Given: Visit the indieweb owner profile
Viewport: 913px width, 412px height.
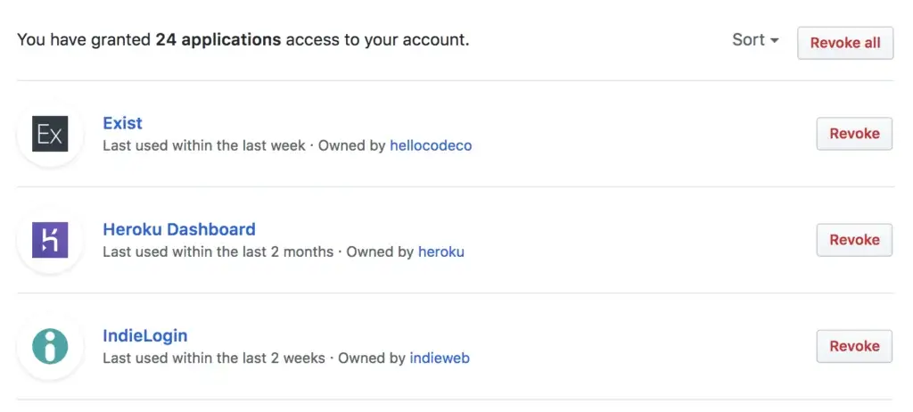Looking at the screenshot, I should point(440,358).
